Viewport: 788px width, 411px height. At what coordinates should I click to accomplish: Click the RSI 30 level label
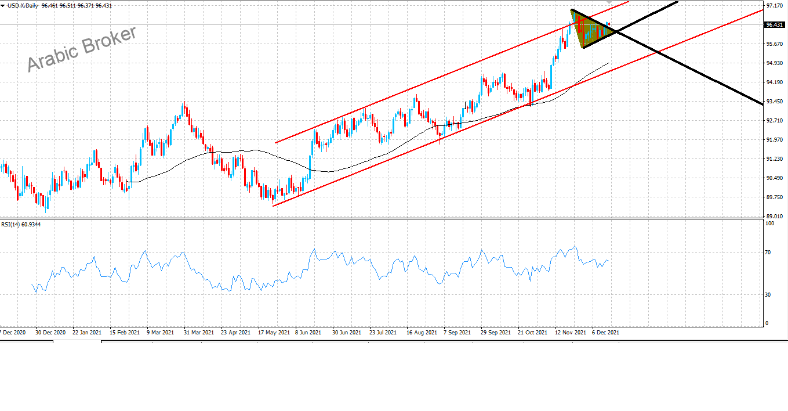click(x=769, y=295)
